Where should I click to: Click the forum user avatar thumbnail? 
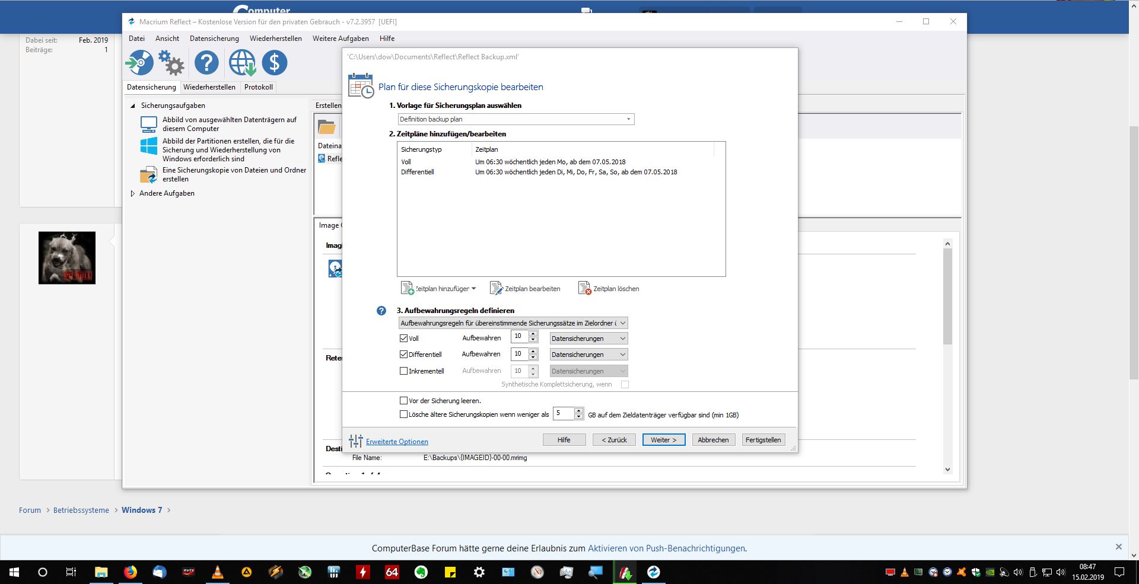[x=67, y=258]
